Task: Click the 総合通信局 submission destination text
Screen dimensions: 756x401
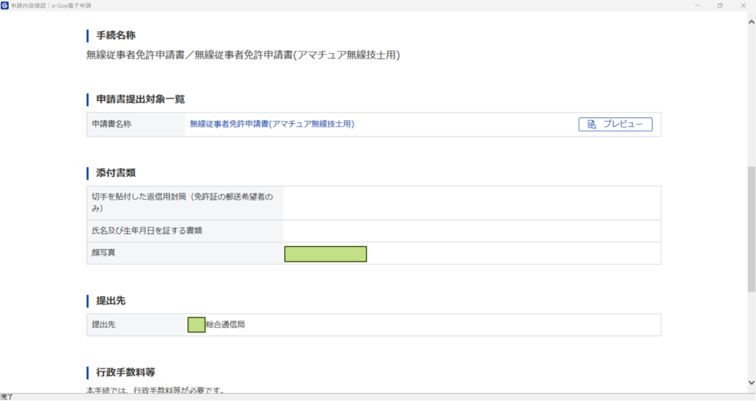Action: (224, 324)
